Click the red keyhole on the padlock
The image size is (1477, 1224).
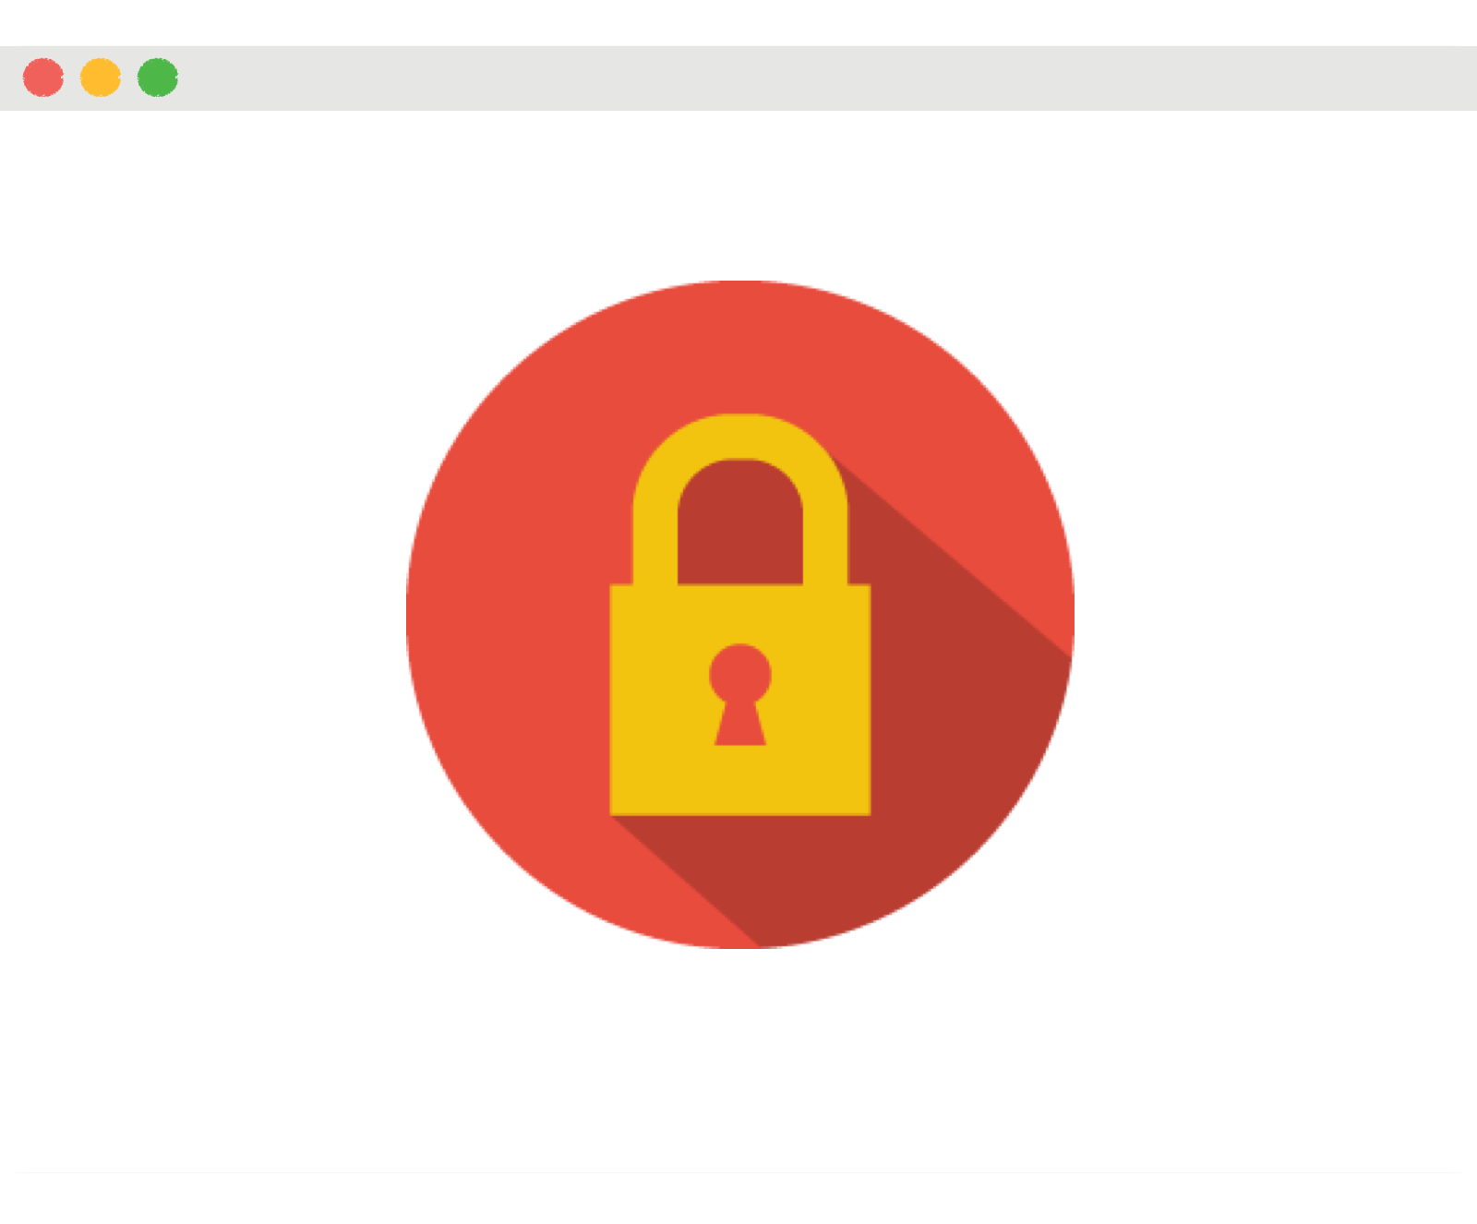[739, 694]
